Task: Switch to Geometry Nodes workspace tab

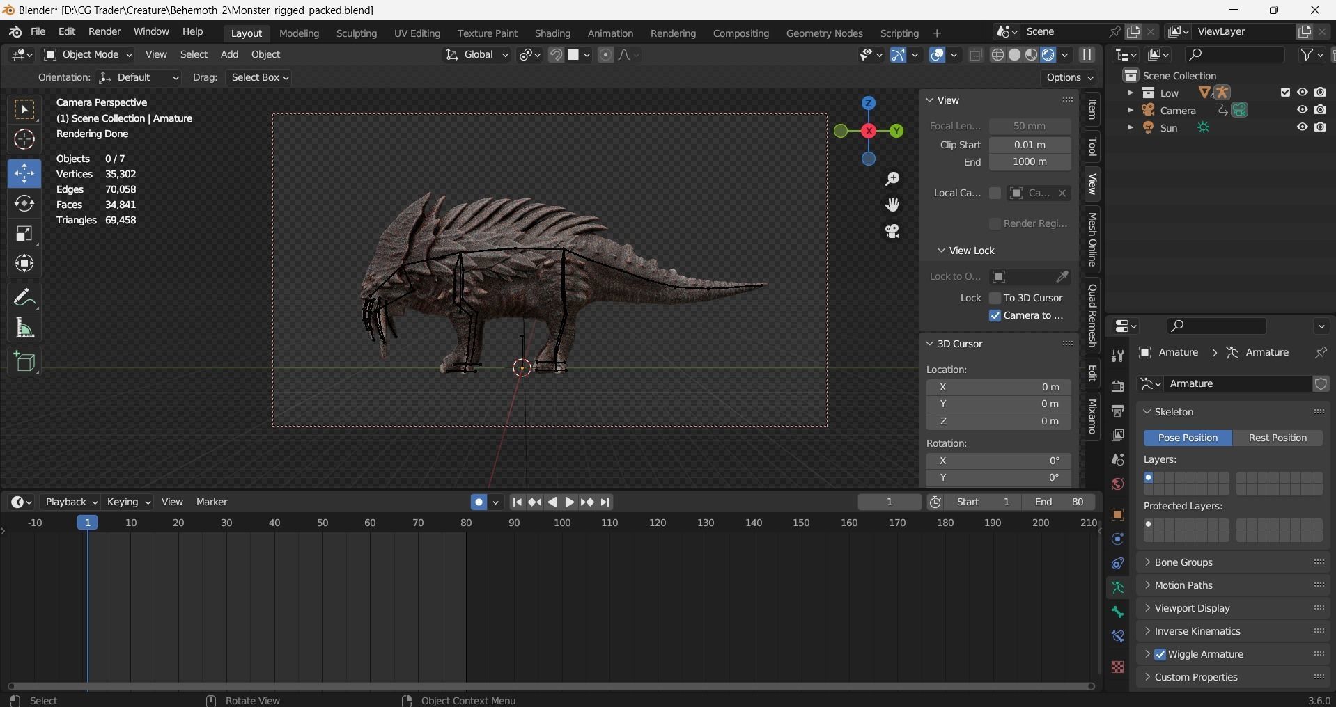Action: pos(824,33)
